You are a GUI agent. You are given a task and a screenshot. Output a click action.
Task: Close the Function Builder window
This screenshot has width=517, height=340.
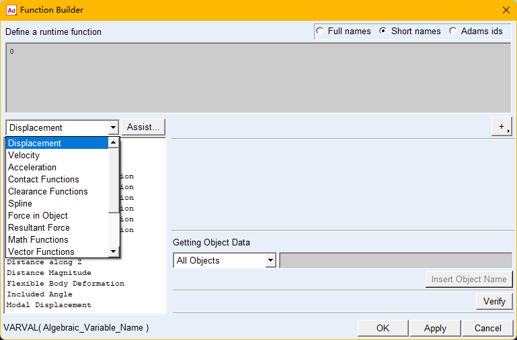click(506, 10)
